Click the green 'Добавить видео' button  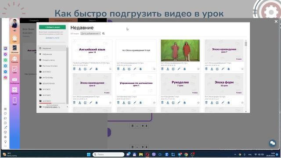tap(52, 27)
